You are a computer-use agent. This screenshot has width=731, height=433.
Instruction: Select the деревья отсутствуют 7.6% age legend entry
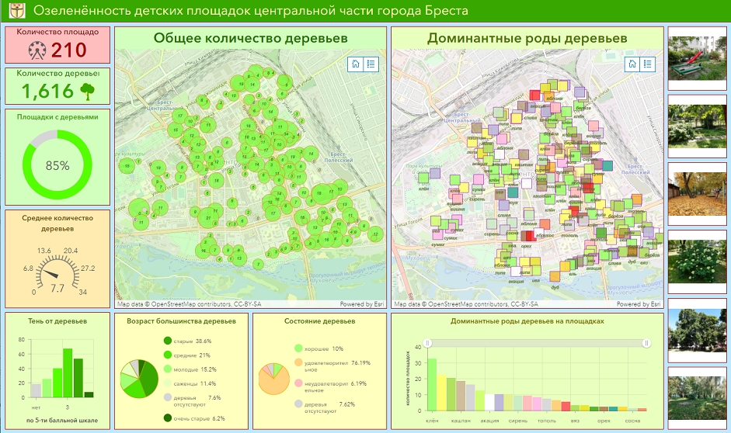pyautogui.click(x=193, y=401)
